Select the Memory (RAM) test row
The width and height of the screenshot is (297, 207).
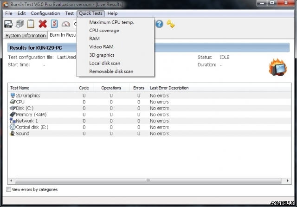149,114
